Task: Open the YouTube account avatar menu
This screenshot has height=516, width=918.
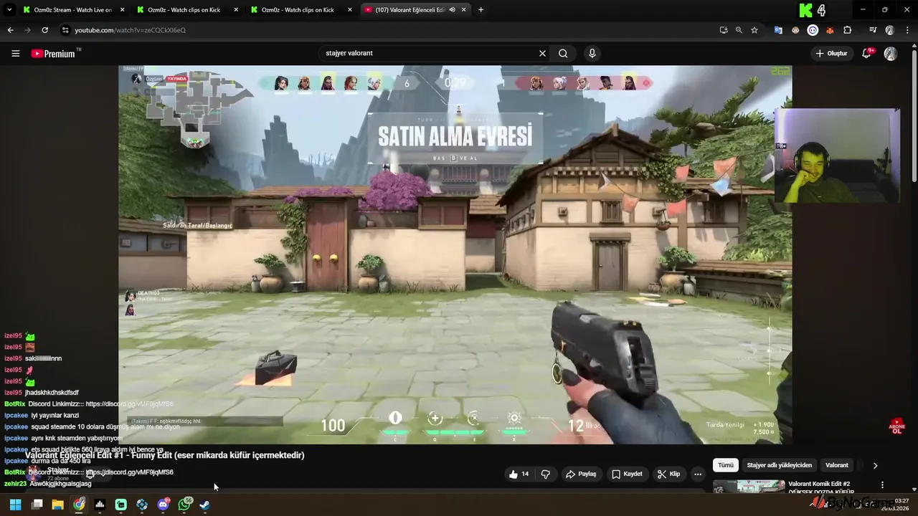Action: (891, 53)
